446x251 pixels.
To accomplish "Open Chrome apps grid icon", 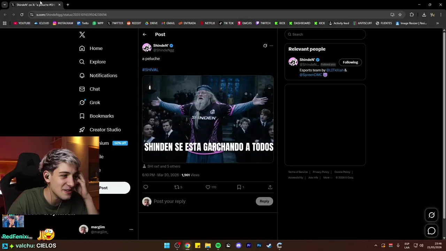I will click(5, 23).
